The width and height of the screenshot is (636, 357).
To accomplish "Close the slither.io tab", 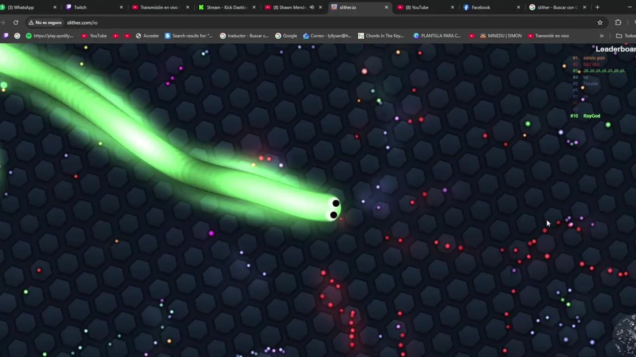I will pos(386,7).
